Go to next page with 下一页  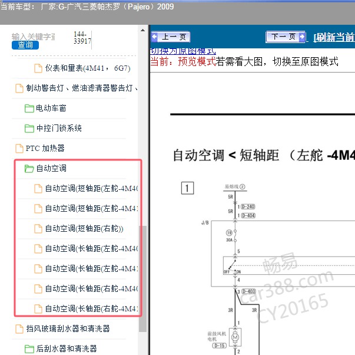(x=286, y=37)
